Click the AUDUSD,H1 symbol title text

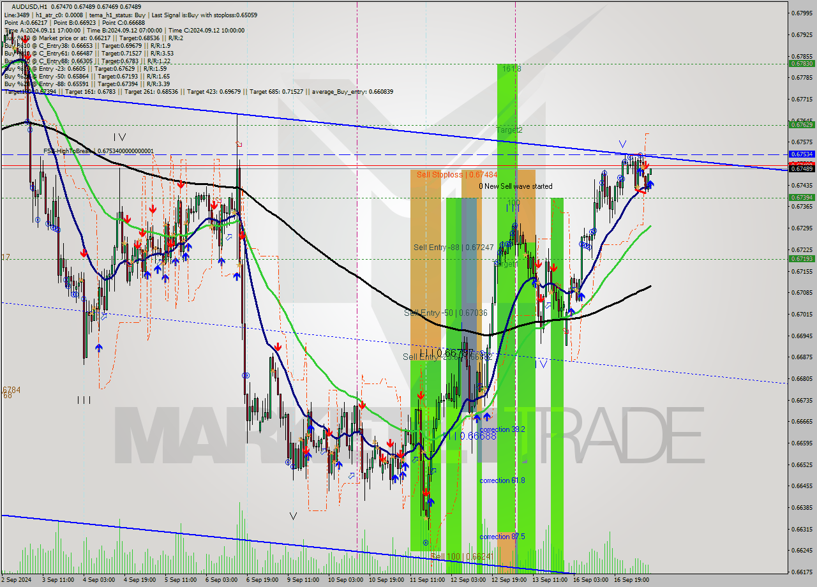(x=28, y=6)
